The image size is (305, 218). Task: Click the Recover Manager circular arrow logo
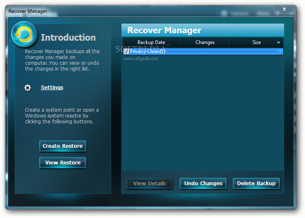24,34
